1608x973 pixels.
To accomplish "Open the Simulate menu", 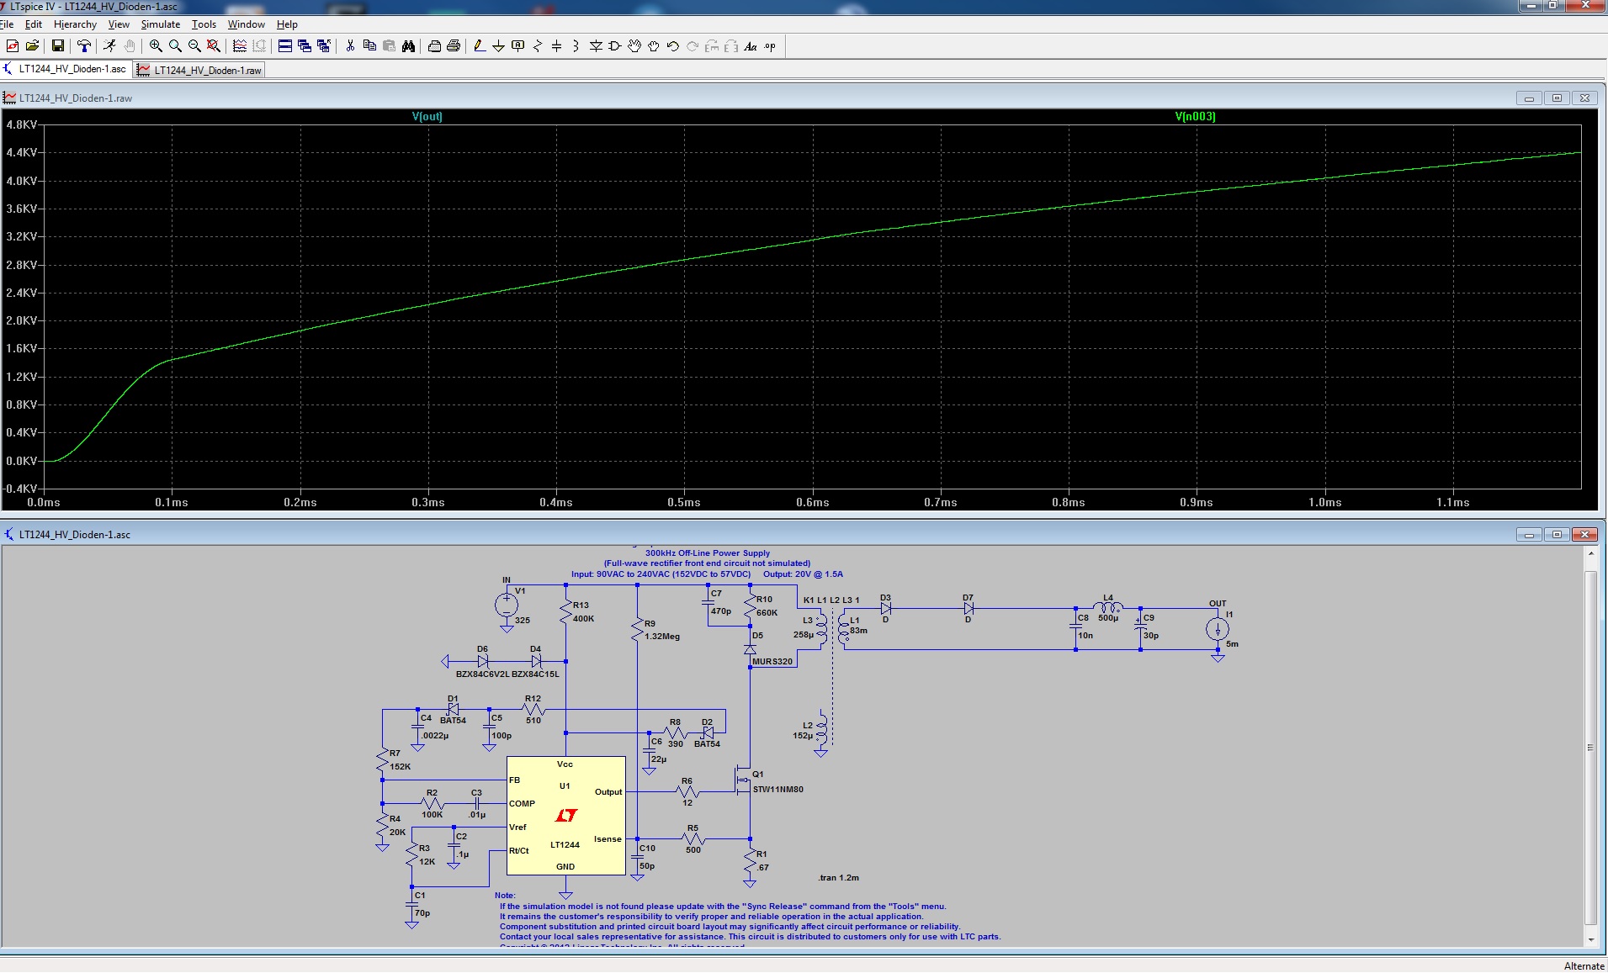I will 160,24.
